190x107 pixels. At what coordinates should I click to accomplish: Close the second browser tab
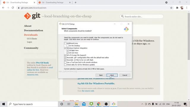(x=70, y=2)
